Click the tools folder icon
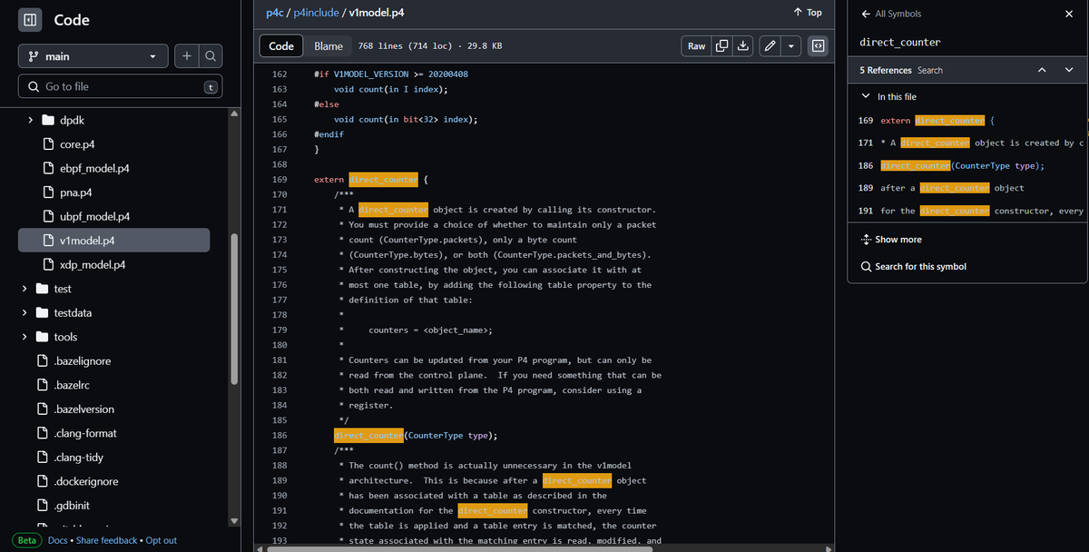Viewport: 1089px width, 552px height. pyautogui.click(x=42, y=337)
